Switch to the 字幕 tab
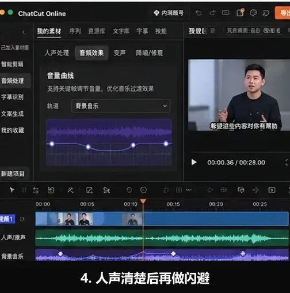The height and width of the screenshot is (293, 290). (142, 31)
